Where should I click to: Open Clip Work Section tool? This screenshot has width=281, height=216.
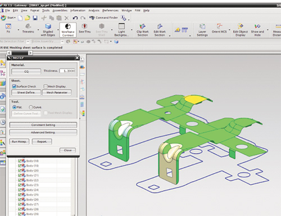click(143, 26)
